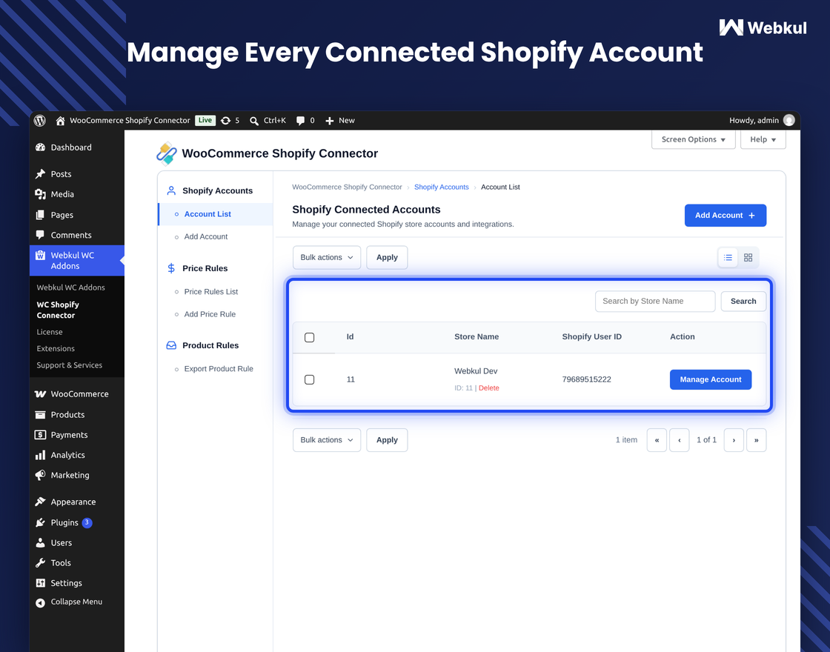Tick the select-all checkbox in table header
Viewport: 830px width, 652px height.
[x=310, y=337]
